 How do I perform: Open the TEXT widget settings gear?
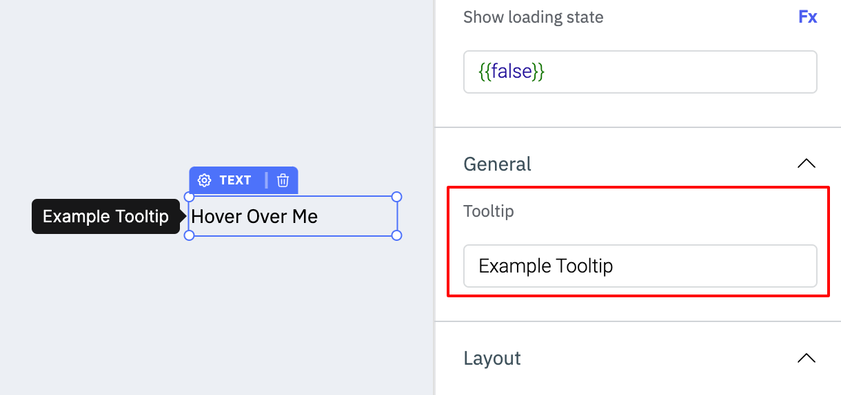204,180
